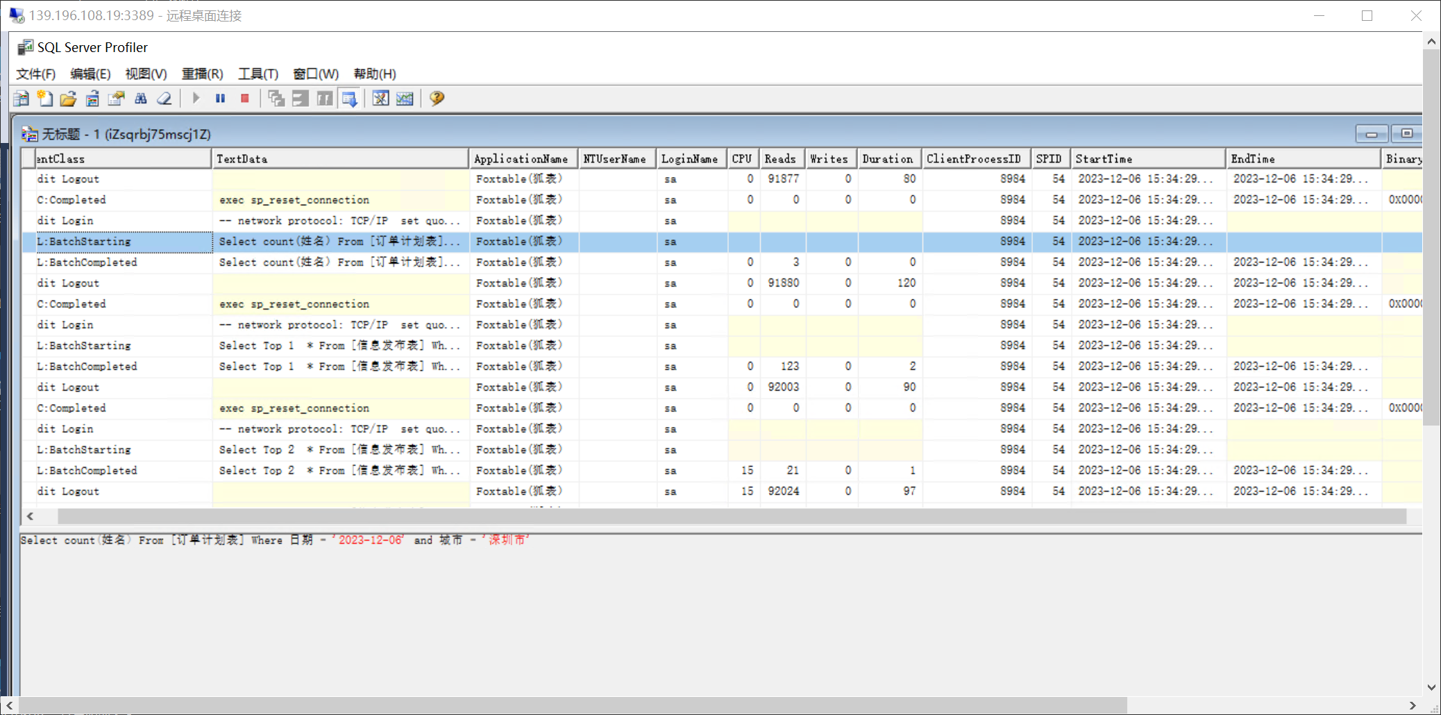Viewport: 1441px width, 715px height.
Task: Restore the inner trace window
Action: click(1406, 134)
